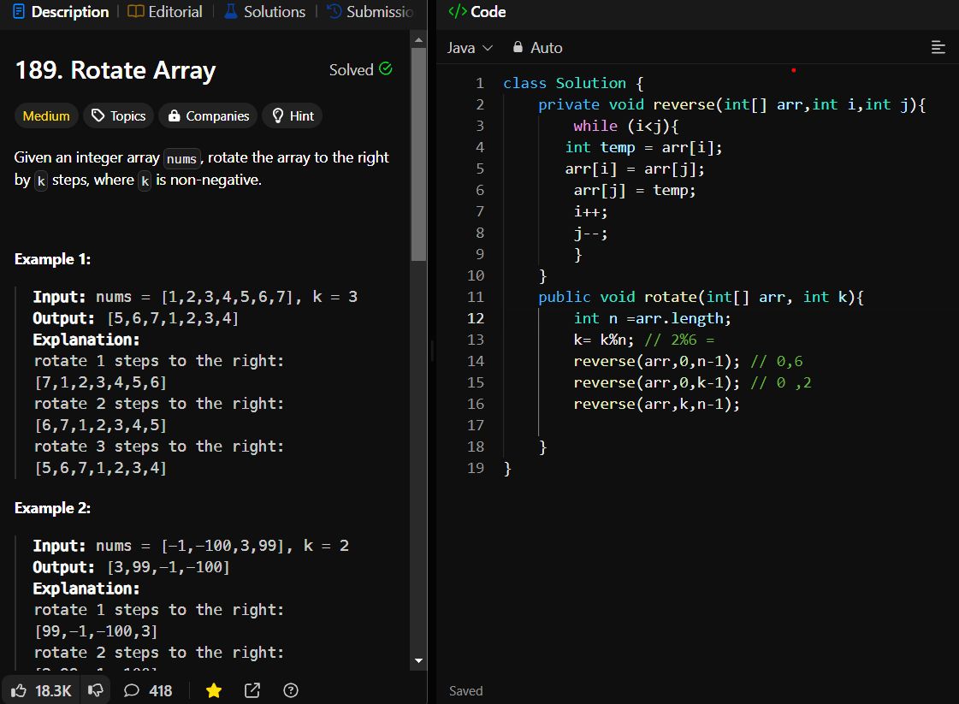Click the Submissions history clock icon

(334, 12)
